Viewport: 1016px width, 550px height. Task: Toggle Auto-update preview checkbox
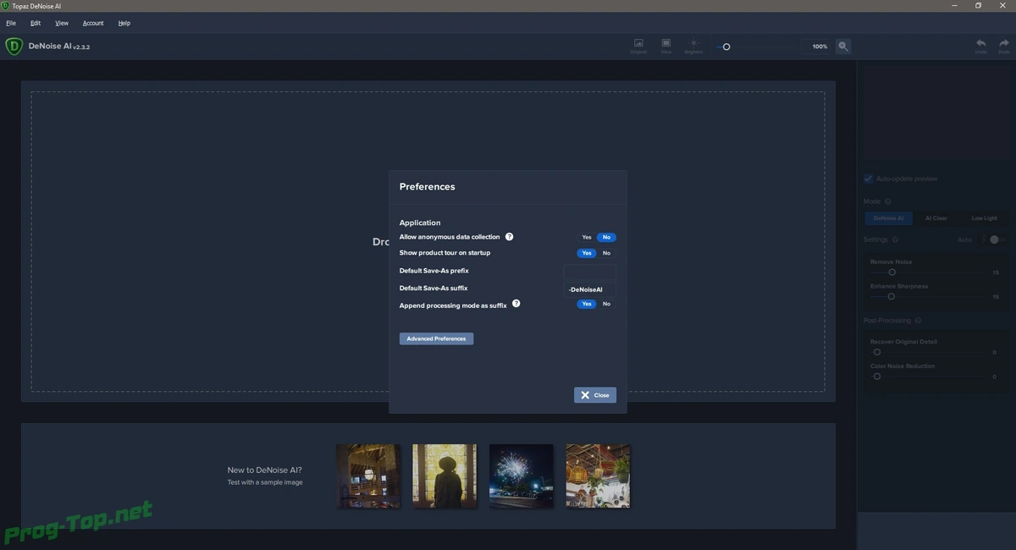tap(868, 179)
